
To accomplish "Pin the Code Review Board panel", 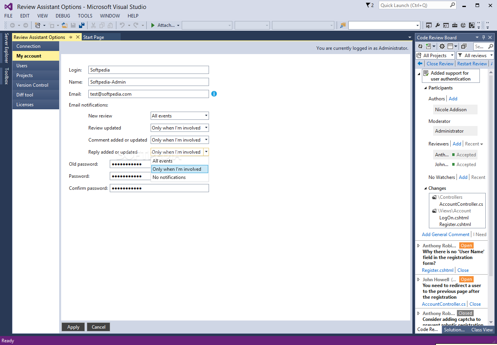I will [x=484, y=37].
